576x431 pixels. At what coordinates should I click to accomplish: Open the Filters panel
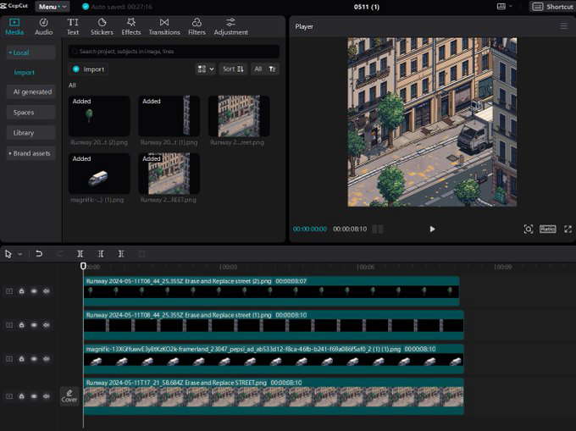tap(197, 26)
